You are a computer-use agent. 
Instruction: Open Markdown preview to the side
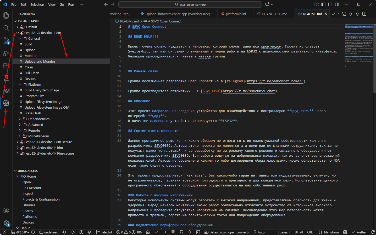coord(344,14)
